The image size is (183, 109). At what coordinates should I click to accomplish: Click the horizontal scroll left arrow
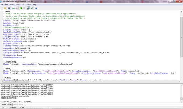pos(1,81)
